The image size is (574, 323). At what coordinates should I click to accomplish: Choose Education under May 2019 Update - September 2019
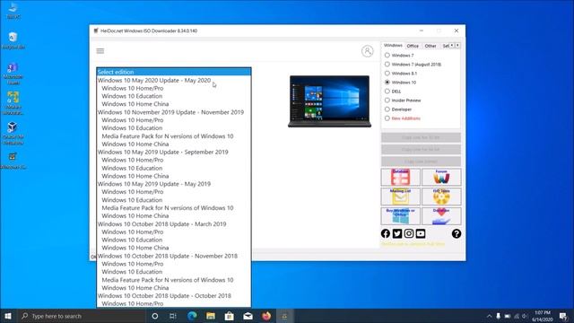(x=174, y=168)
